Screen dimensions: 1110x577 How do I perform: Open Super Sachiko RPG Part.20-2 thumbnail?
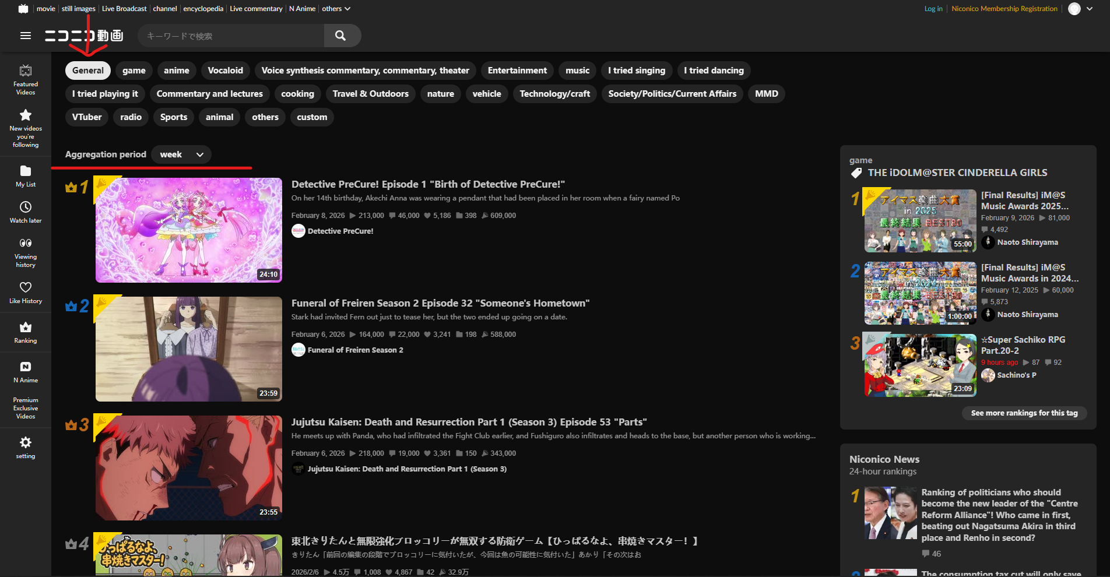[x=921, y=365]
